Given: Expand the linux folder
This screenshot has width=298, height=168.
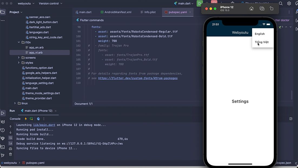Looking at the screenshot, I should point(15,103).
